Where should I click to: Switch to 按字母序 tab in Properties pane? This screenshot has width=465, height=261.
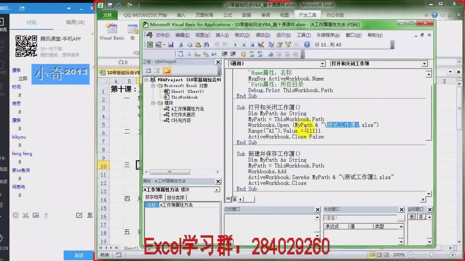pos(154,197)
